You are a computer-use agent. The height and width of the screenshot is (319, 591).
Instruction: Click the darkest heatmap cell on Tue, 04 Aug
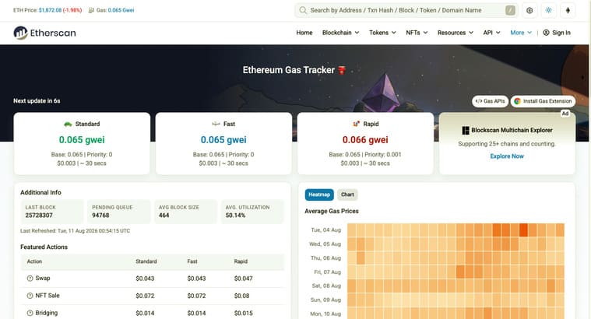point(523,230)
